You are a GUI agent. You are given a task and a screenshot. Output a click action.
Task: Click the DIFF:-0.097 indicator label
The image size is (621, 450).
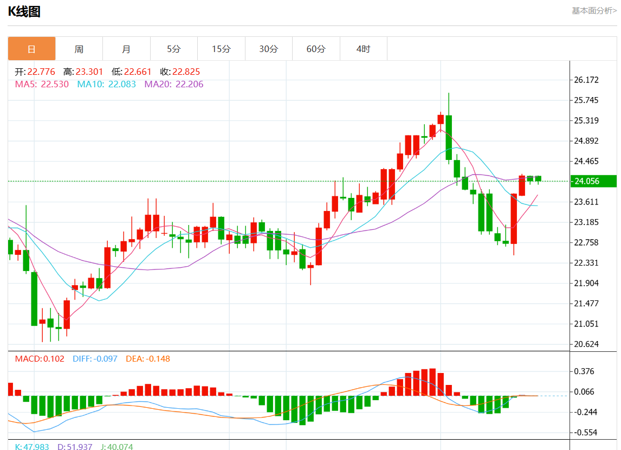95,359
